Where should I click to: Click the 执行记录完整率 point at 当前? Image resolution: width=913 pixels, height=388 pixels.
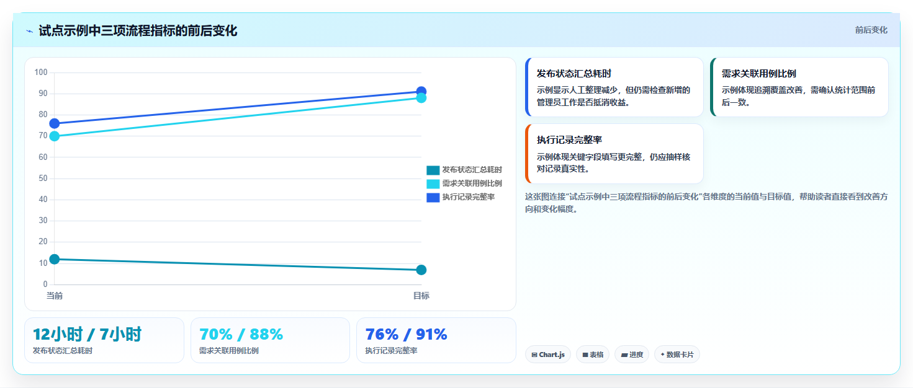[55, 123]
